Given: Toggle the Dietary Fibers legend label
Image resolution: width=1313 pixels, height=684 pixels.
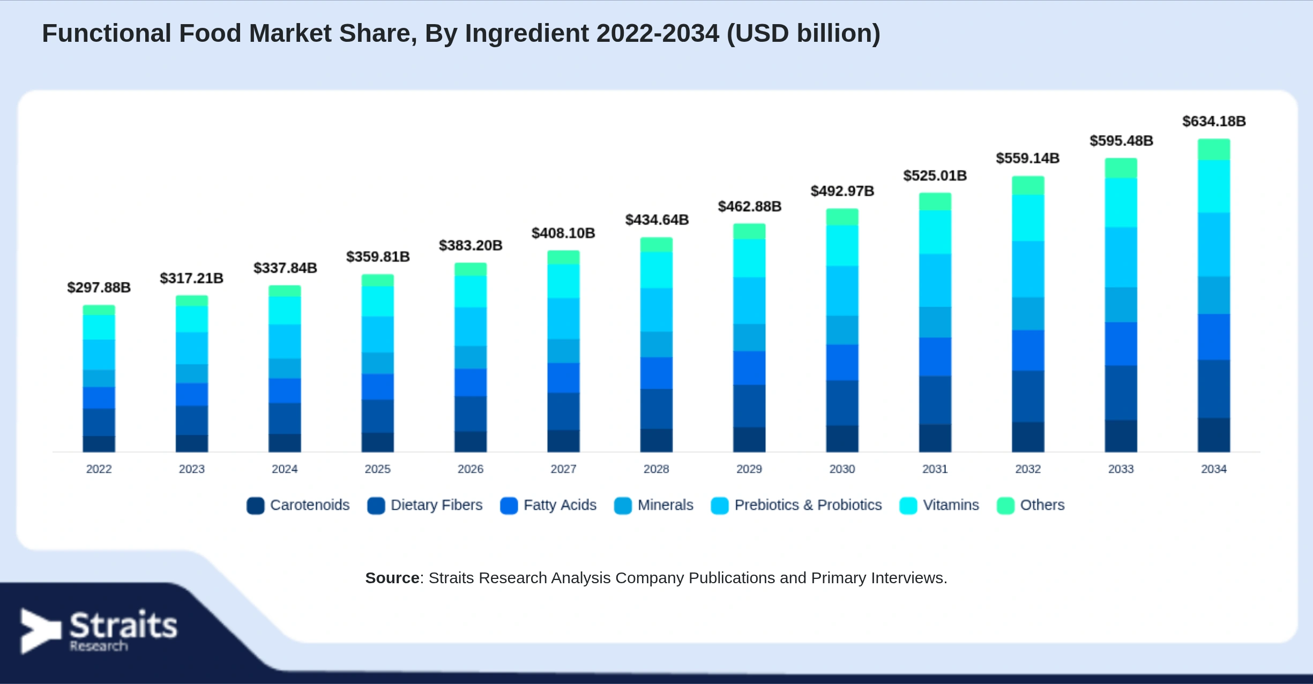Looking at the screenshot, I should click(x=437, y=505).
